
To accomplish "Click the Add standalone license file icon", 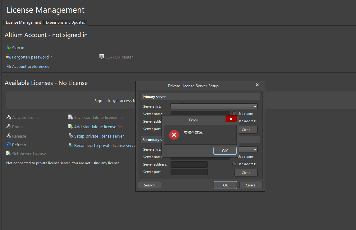I will click(71, 127).
